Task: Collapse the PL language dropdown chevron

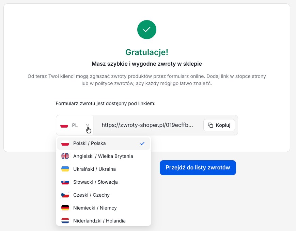Action: 88,125
